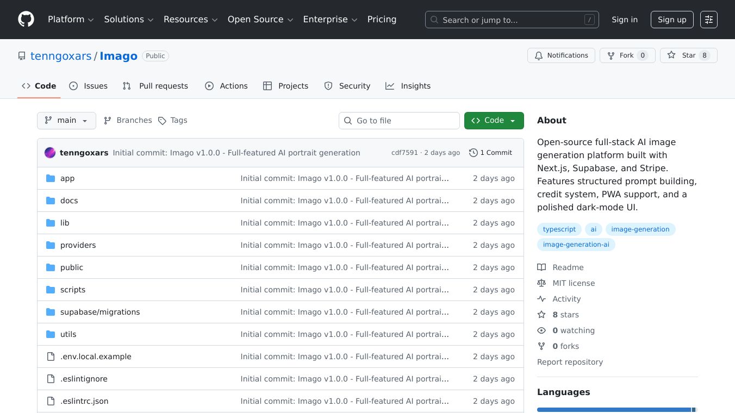Switch to the Issues tab
This screenshot has width=735, height=413.
tap(89, 86)
